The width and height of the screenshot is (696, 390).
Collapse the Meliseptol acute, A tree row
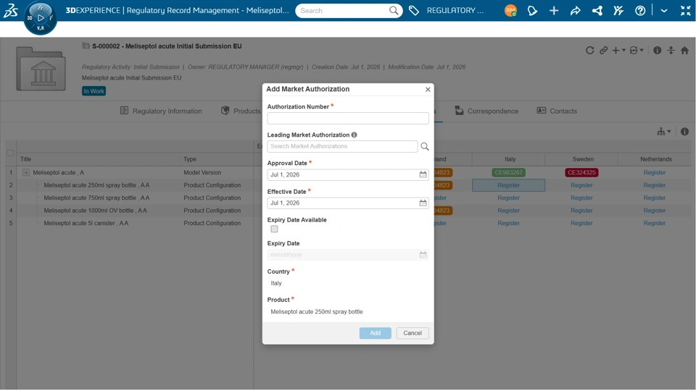[26, 172]
